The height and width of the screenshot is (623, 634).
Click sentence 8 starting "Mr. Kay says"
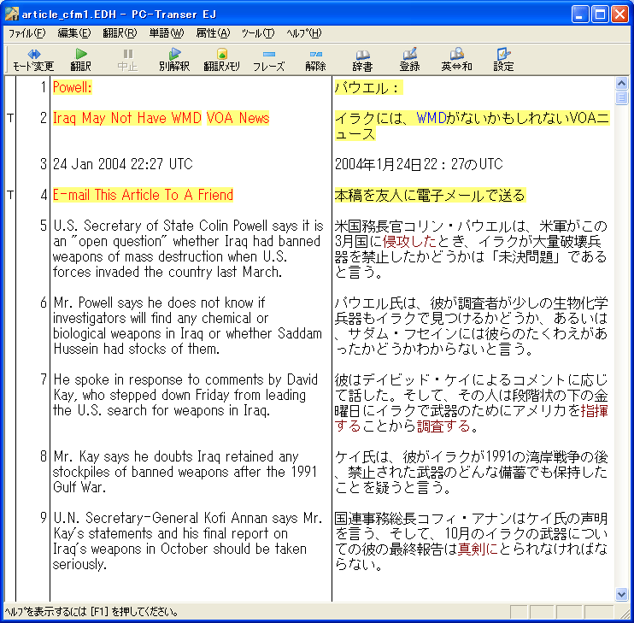(x=185, y=472)
